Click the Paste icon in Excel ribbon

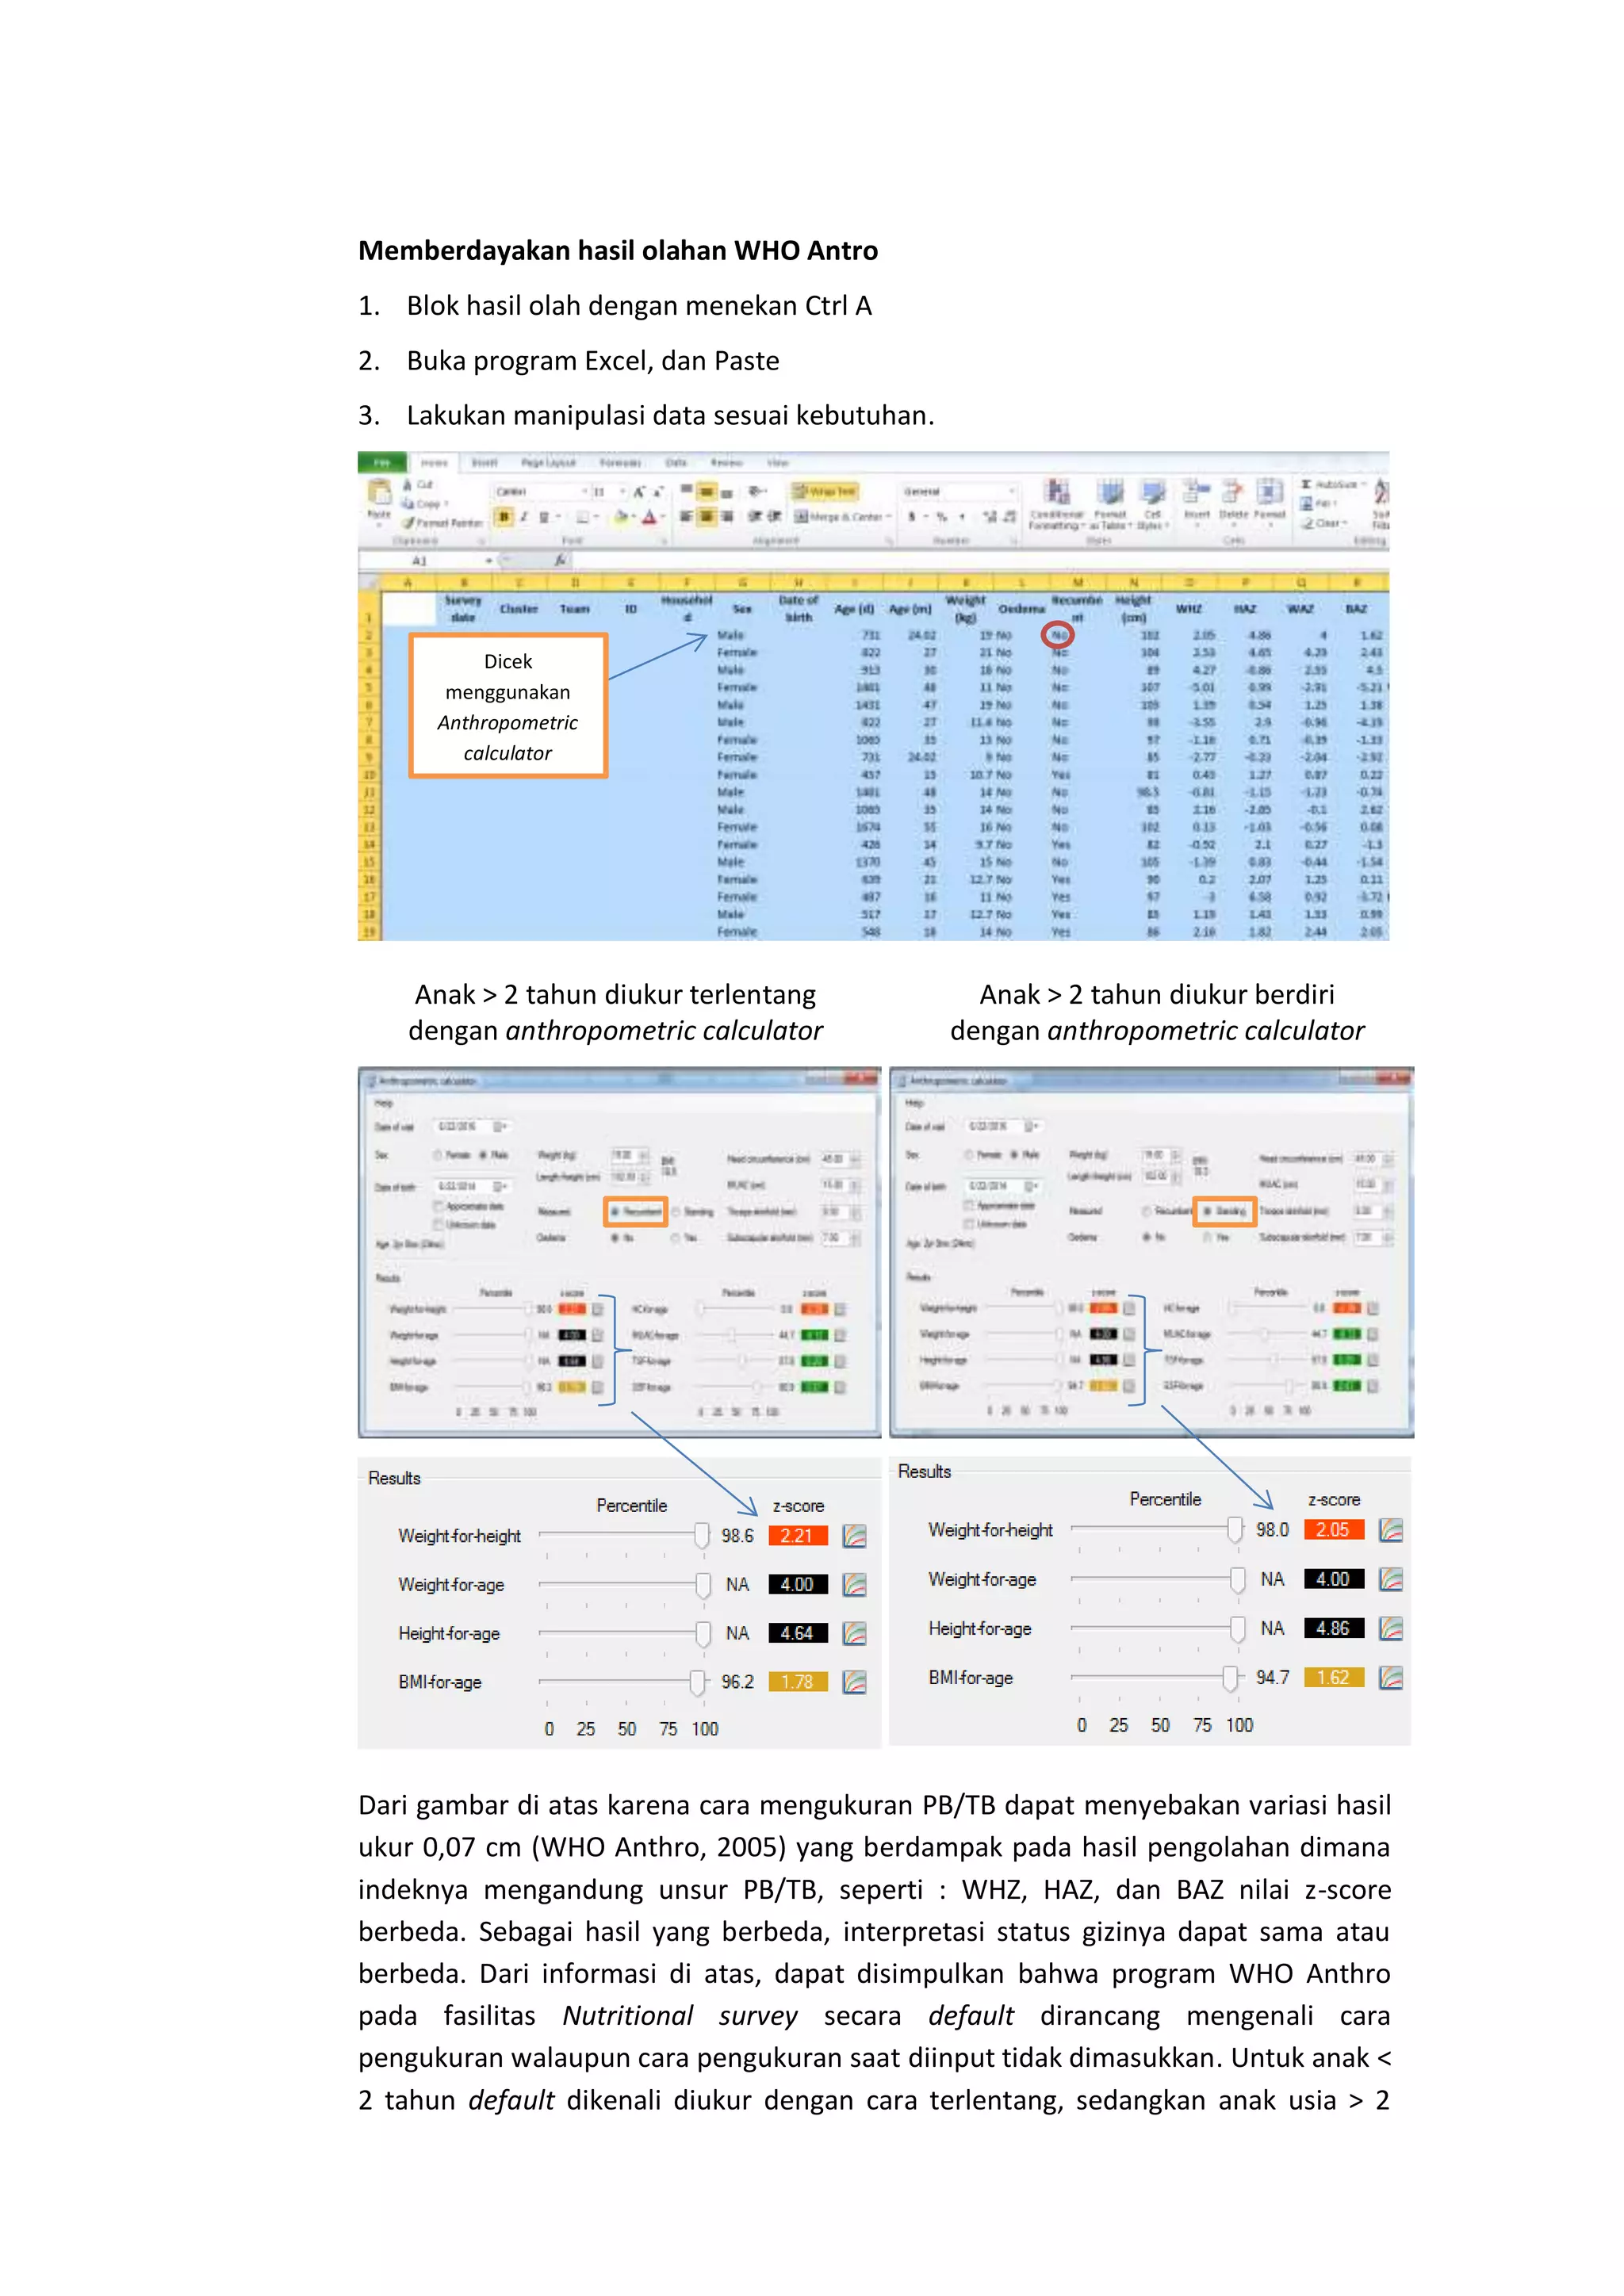pyautogui.click(x=379, y=495)
